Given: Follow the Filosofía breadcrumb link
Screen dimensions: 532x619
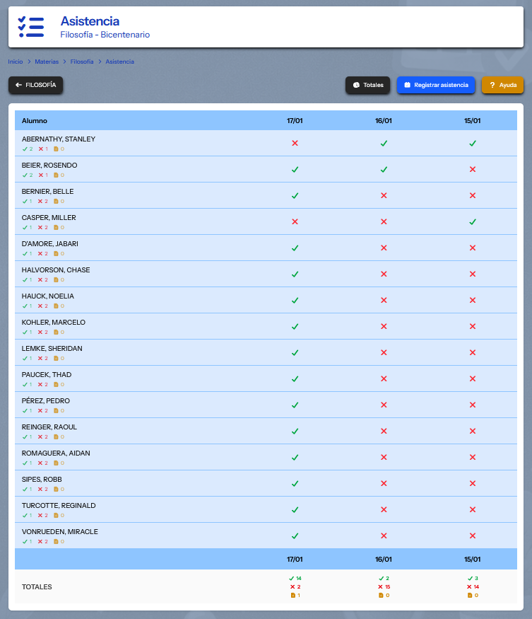Looking at the screenshot, I should pos(82,62).
